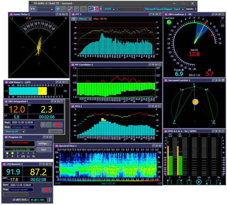
Task: Add a new meter with plus icon
Action: click(58, 9)
